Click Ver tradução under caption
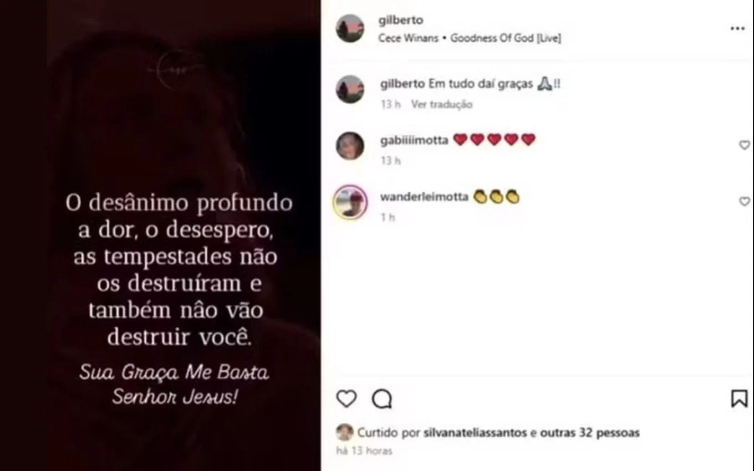This screenshot has width=754, height=471. point(442,104)
